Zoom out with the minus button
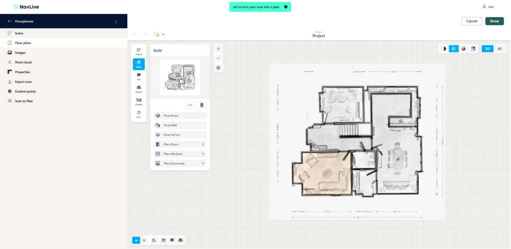The image size is (511, 249). [x=218, y=58]
